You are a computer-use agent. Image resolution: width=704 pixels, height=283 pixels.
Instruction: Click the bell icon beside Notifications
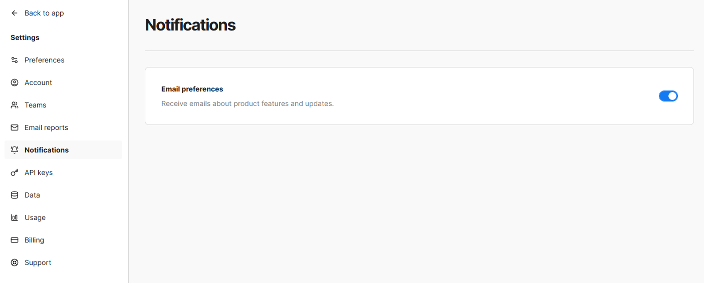pos(15,150)
